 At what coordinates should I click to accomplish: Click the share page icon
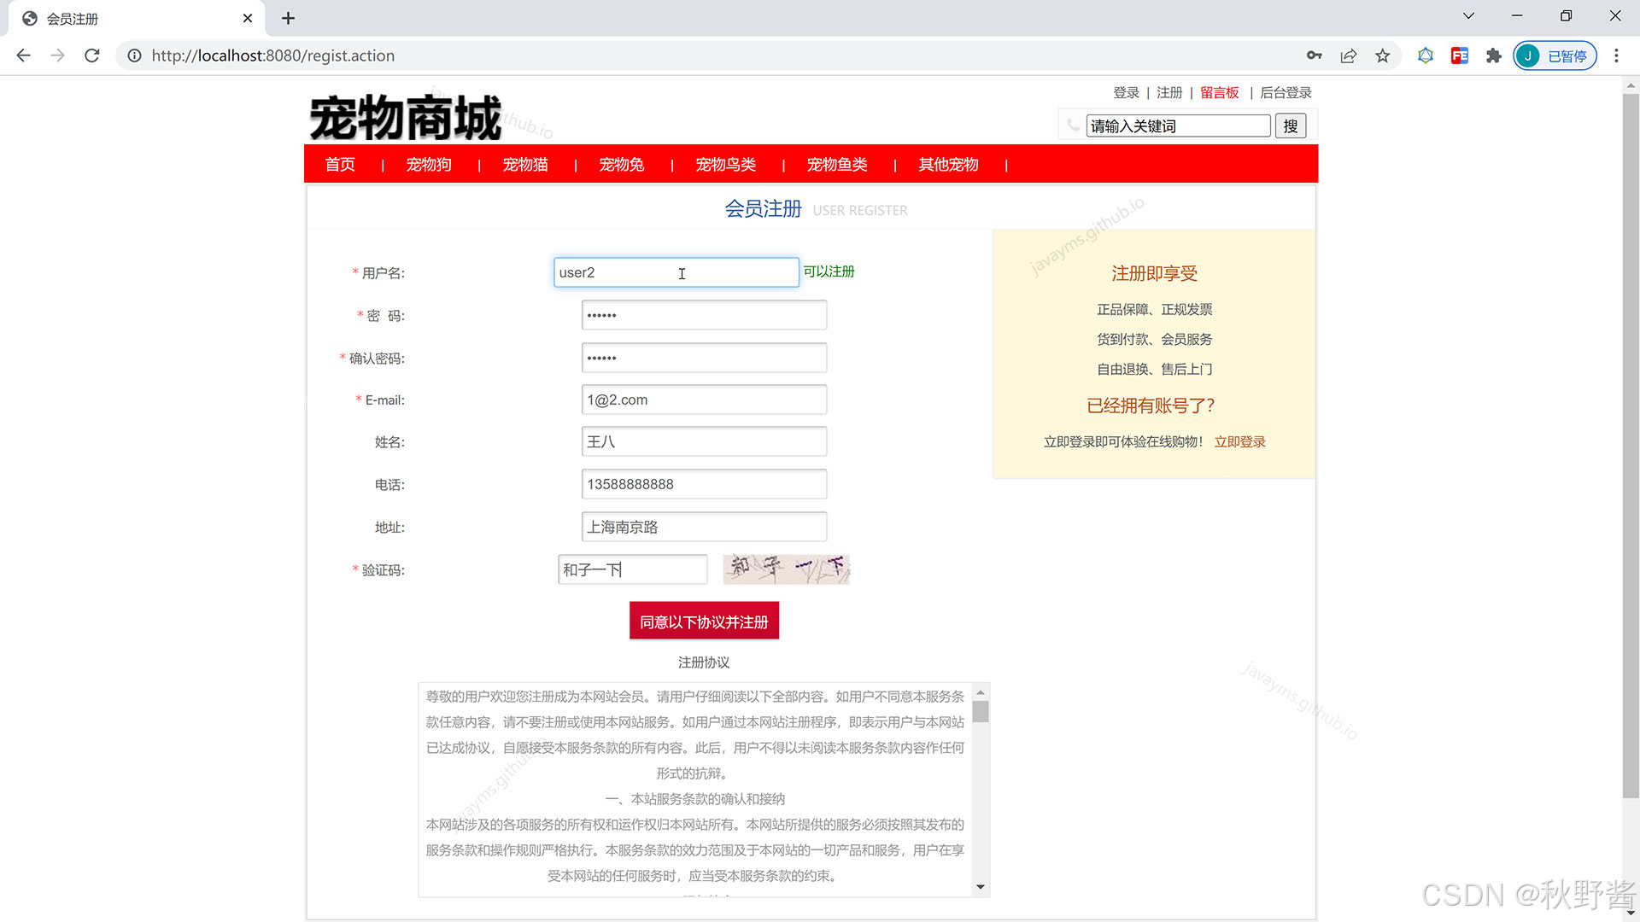(x=1348, y=55)
